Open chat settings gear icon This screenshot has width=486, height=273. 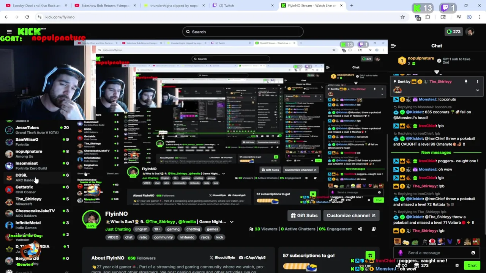pyautogui.click(x=457, y=265)
